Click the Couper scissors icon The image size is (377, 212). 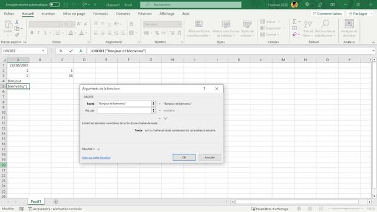pyautogui.click(x=17, y=22)
